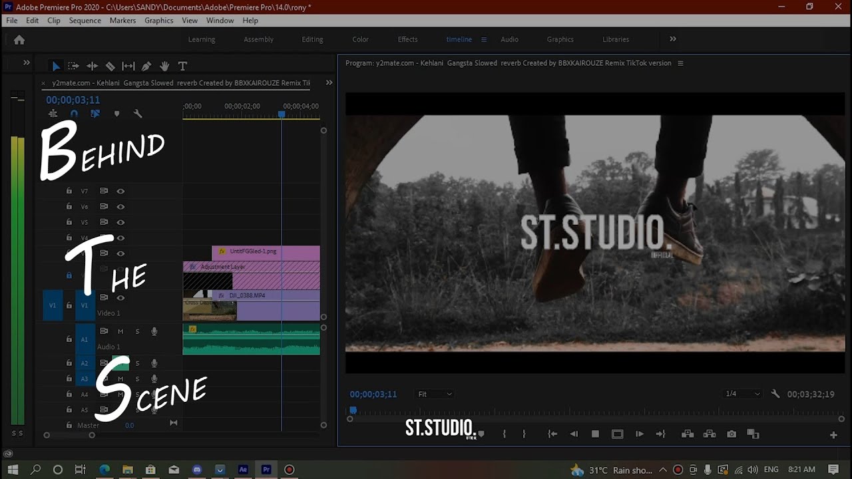Open Program monitor settings wrench
The height and width of the screenshot is (479, 852).
[775, 394]
